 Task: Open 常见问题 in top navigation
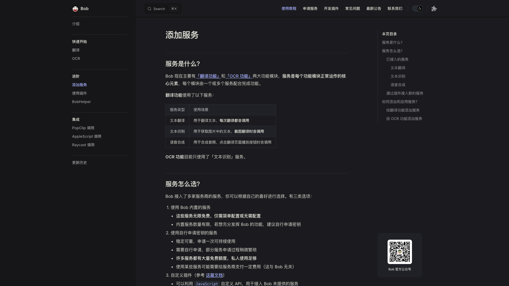click(x=353, y=8)
